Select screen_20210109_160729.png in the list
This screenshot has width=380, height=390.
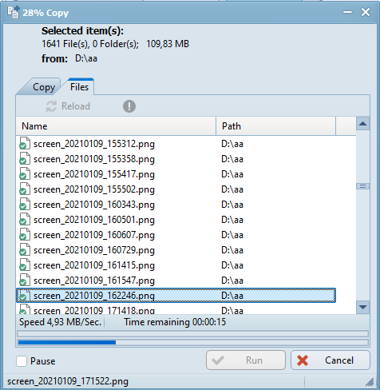point(176,250)
